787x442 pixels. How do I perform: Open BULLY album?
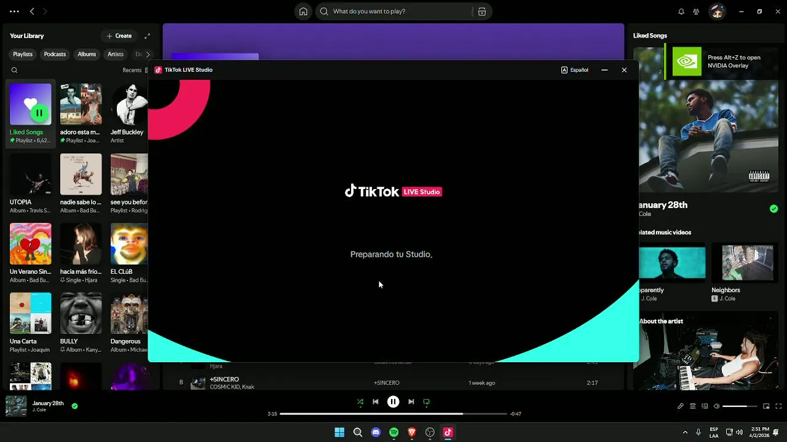(81, 323)
